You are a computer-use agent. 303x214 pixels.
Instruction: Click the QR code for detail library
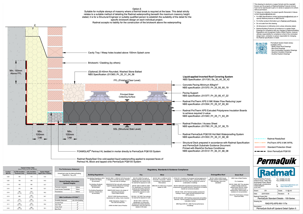[261, 48]
